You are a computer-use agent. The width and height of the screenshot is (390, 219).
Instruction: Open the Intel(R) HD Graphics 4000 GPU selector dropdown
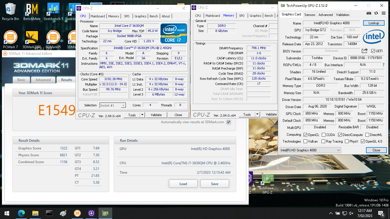point(310,150)
